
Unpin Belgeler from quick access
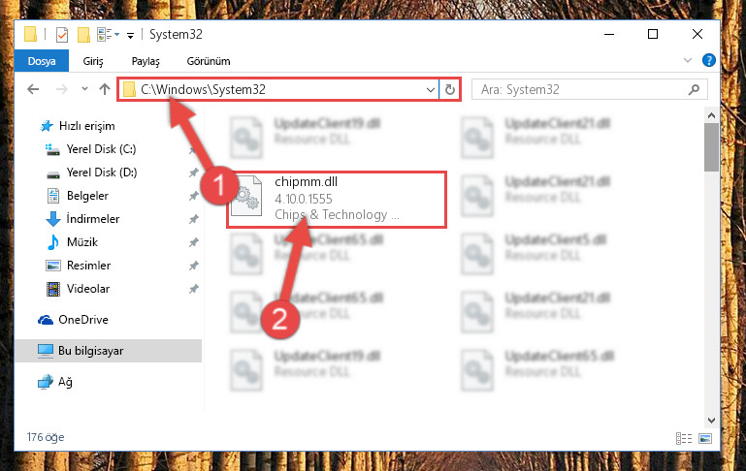pos(193,196)
